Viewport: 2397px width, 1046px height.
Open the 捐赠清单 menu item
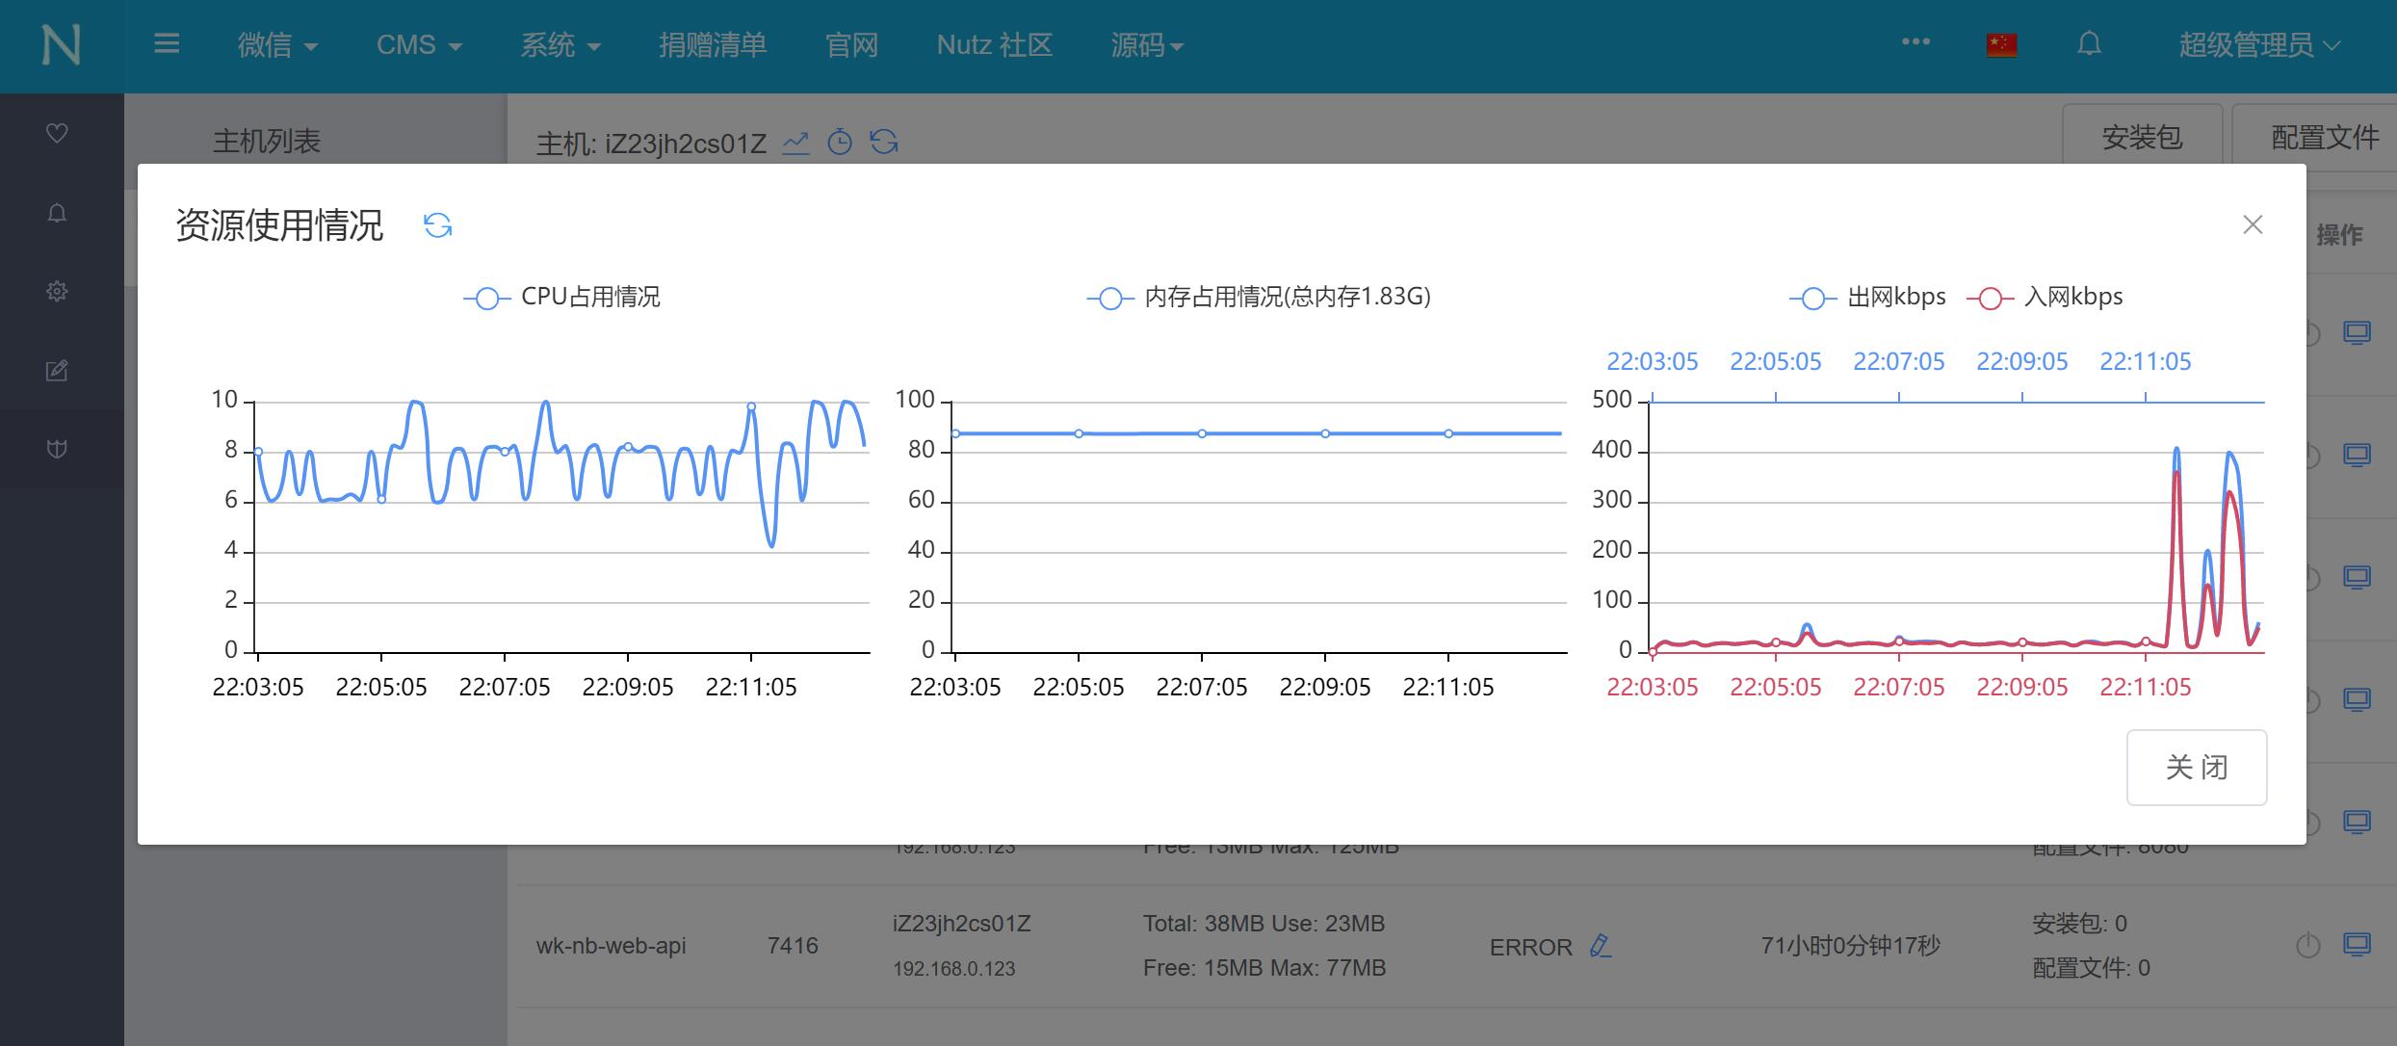(x=713, y=45)
